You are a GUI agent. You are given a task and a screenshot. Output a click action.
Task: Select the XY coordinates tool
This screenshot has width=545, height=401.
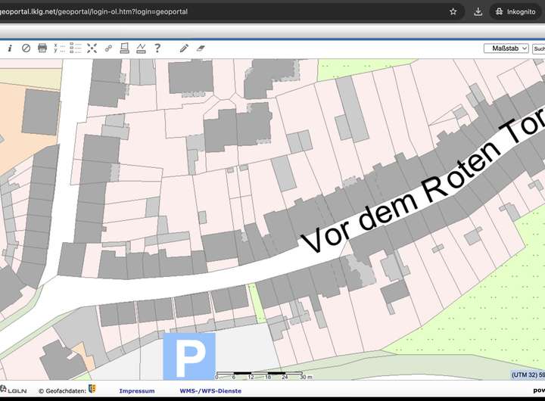(x=59, y=48)
